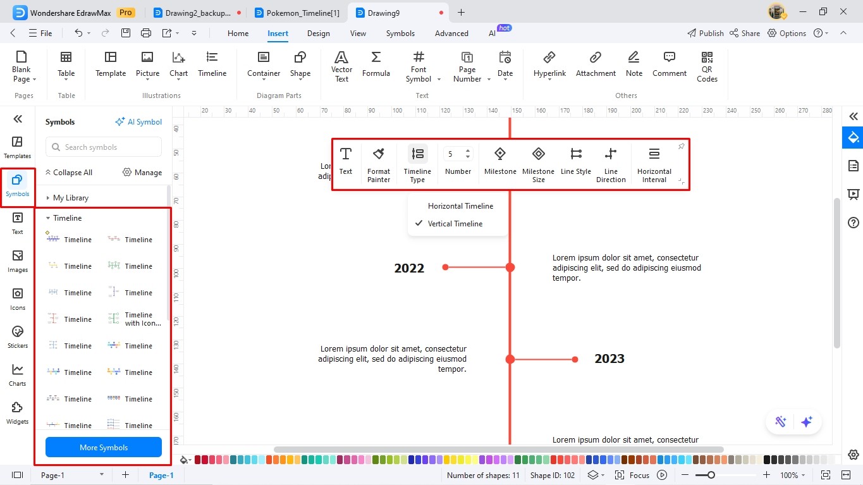Click the Share button
The width and height of the screenshot is (863, 485).
(744, 34)
